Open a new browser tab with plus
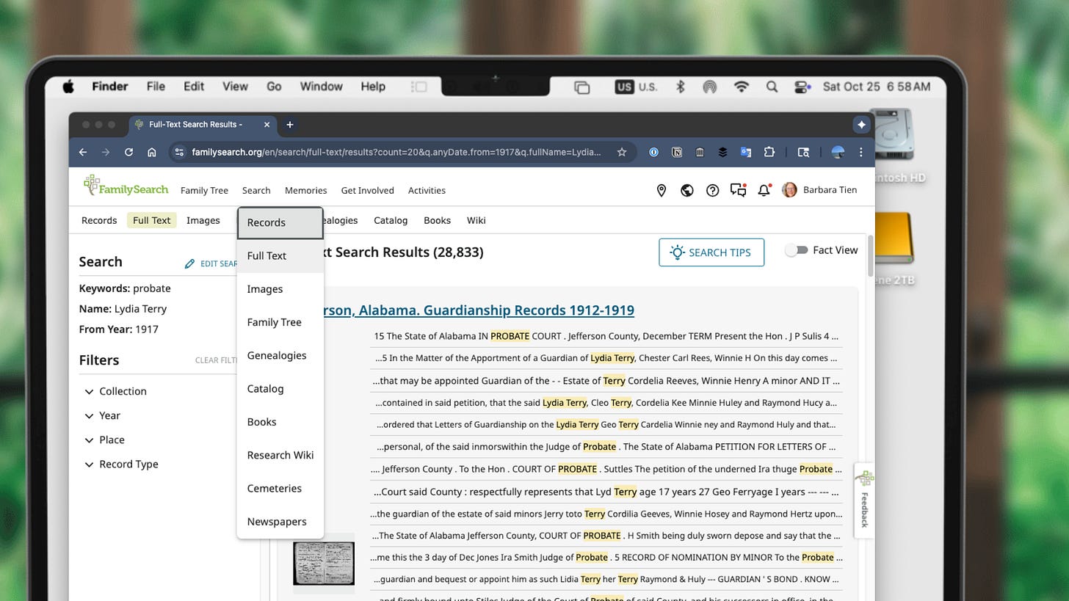Image resolution: width=1069 pixels, height=601 pixels. pyautogui.click(x=289, y=124)
